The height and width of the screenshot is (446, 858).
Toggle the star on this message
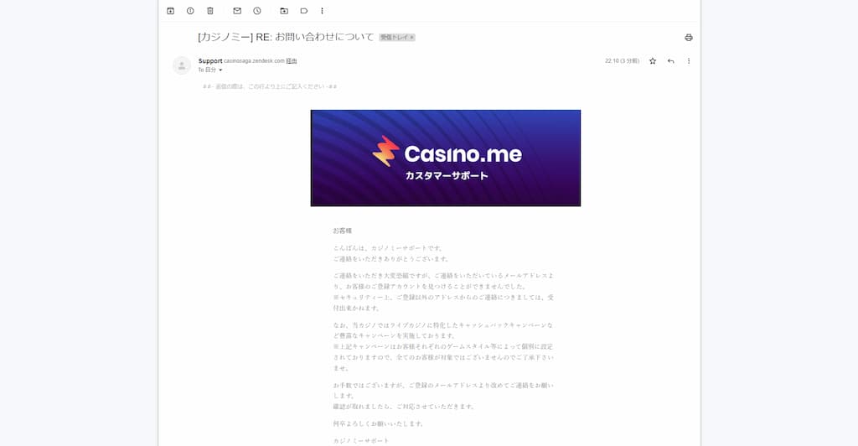(652, 61)
